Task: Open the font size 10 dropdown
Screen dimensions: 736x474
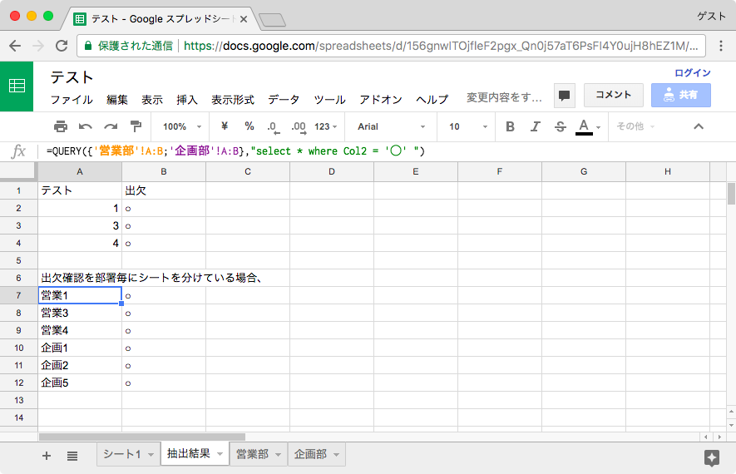Action: coord(468,126)
